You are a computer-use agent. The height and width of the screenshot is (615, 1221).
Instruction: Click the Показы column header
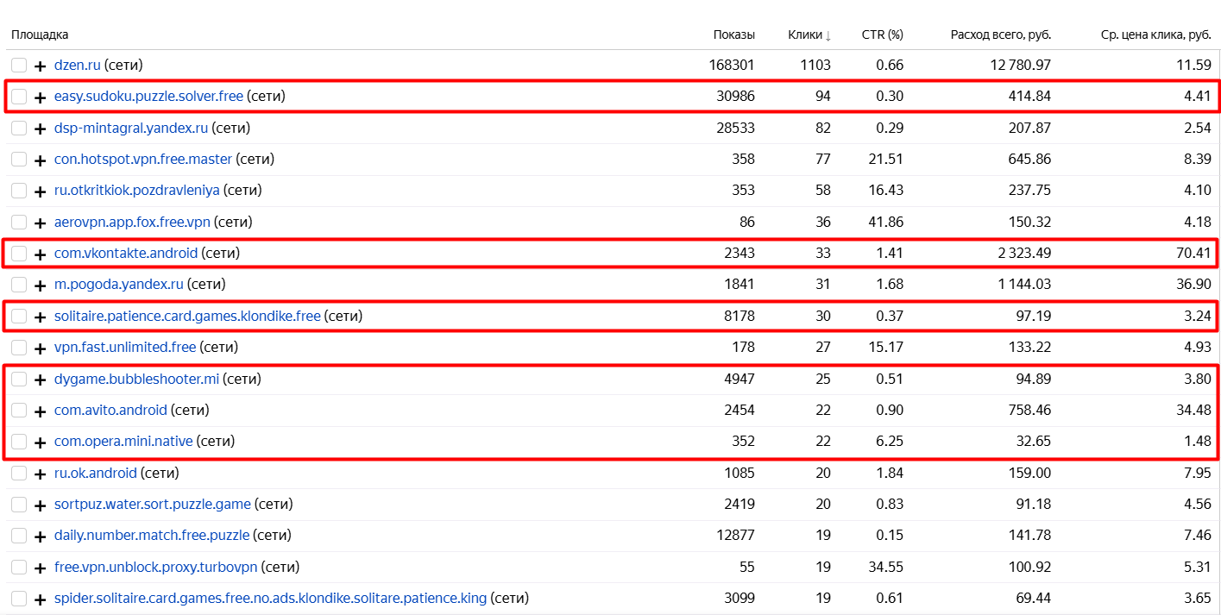click(x=734, y=35)
